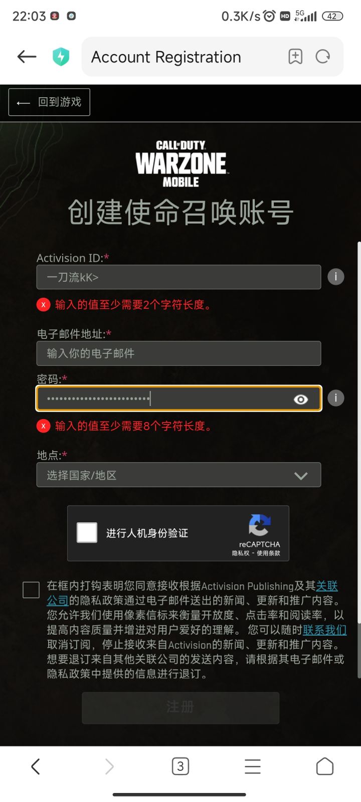This screenshot has height=802, width=361.
Task: Open the browser hamburger menu
Action: point(253,766)
